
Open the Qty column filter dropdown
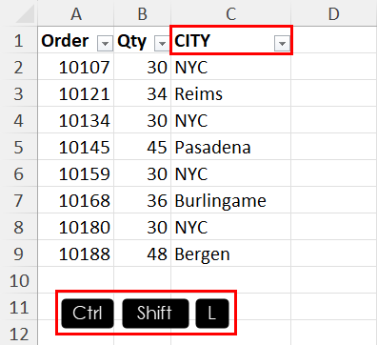coord(162,43)
